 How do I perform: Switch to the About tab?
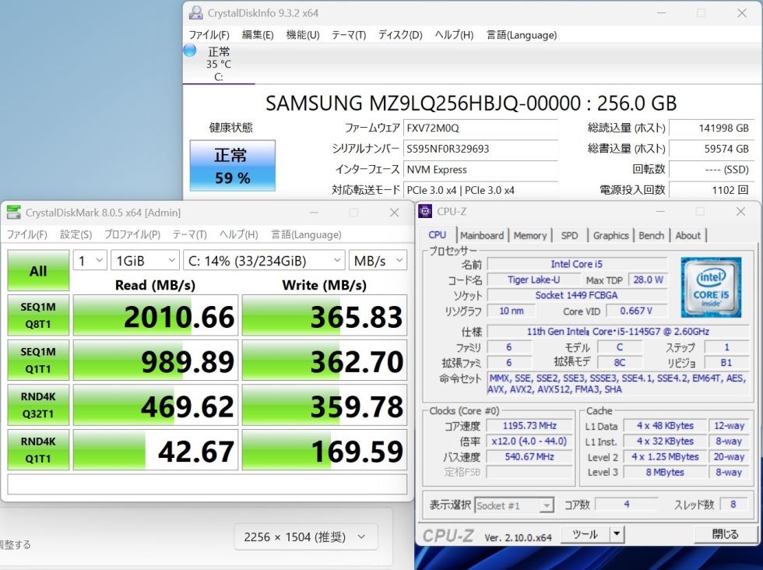coord(687,236)
